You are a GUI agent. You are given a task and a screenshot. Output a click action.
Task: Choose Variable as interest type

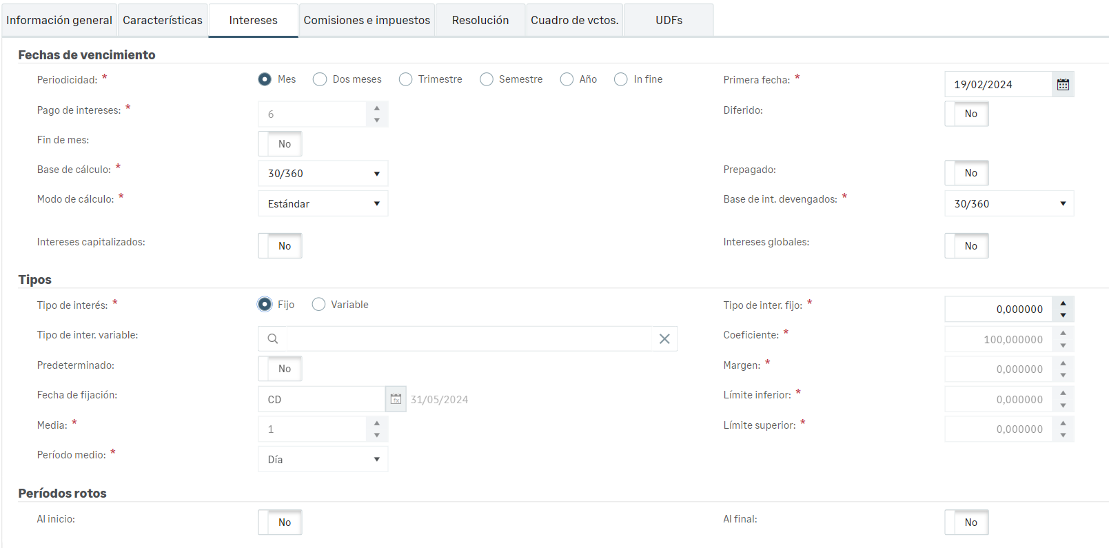(318, 305)
